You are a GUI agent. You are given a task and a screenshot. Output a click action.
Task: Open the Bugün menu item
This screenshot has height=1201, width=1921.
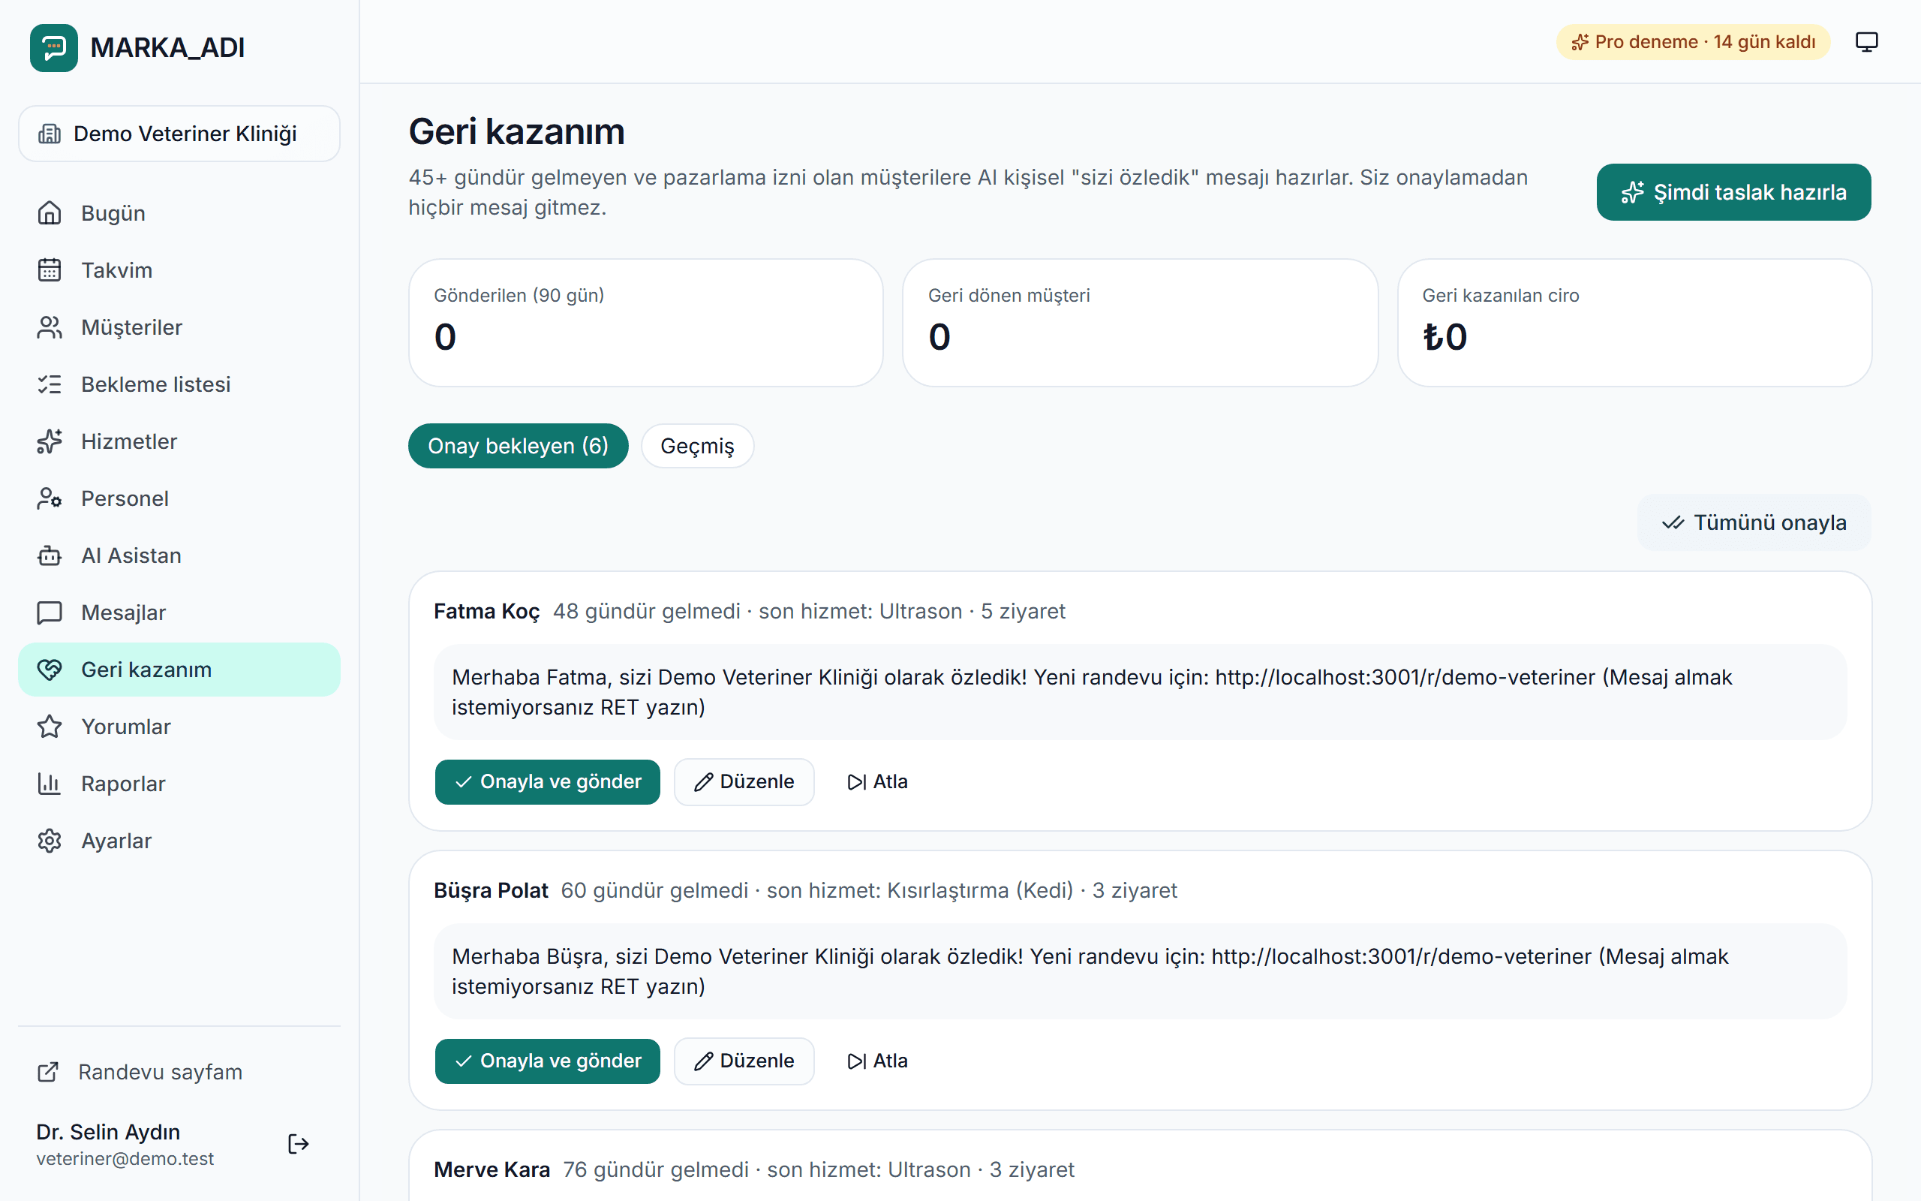(179, 213)
